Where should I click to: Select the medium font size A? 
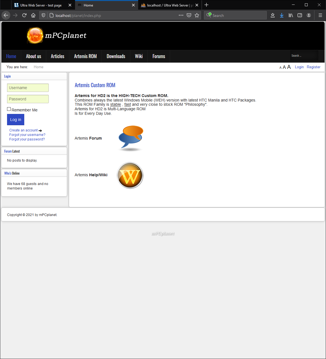tap(284, 67)
